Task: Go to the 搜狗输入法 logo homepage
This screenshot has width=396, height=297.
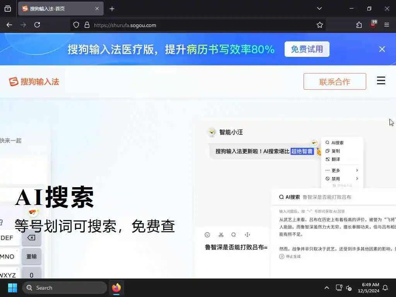Action: pyautogui.click(x=34, y=82)
